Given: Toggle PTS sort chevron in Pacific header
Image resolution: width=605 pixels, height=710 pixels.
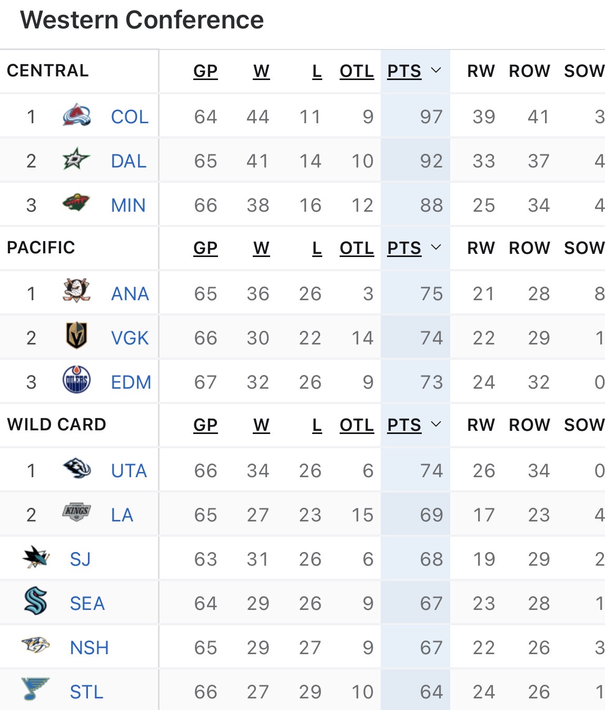Looking at the screenshot, I should (x=436, y=248).
